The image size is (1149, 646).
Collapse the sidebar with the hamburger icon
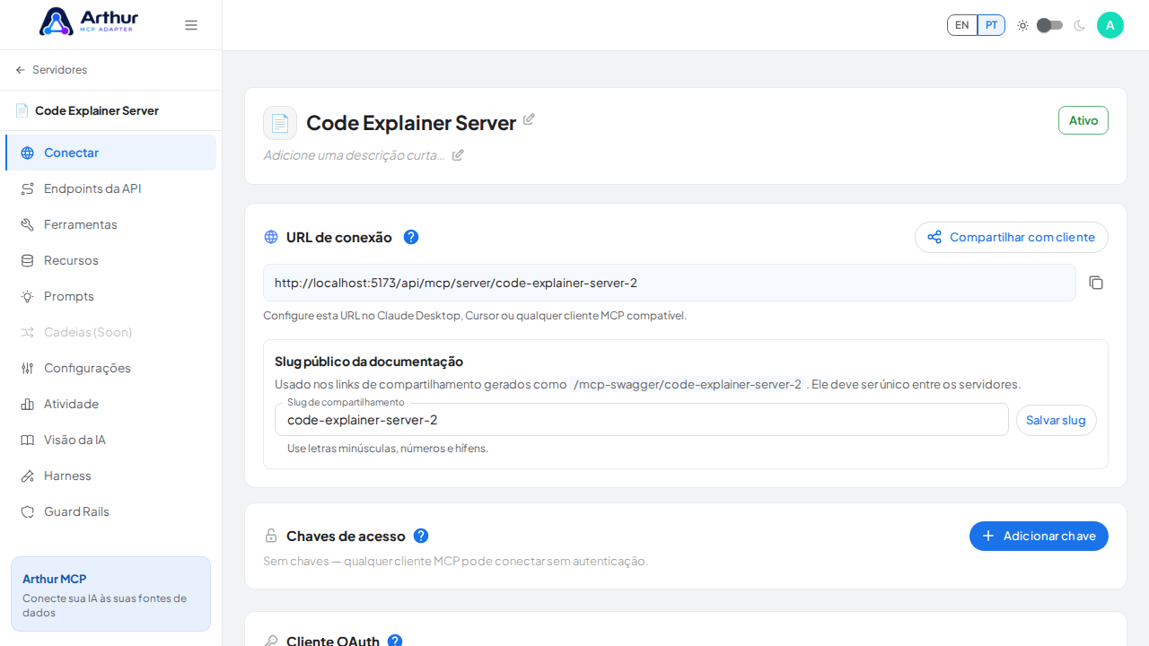[x=191, y=25]
